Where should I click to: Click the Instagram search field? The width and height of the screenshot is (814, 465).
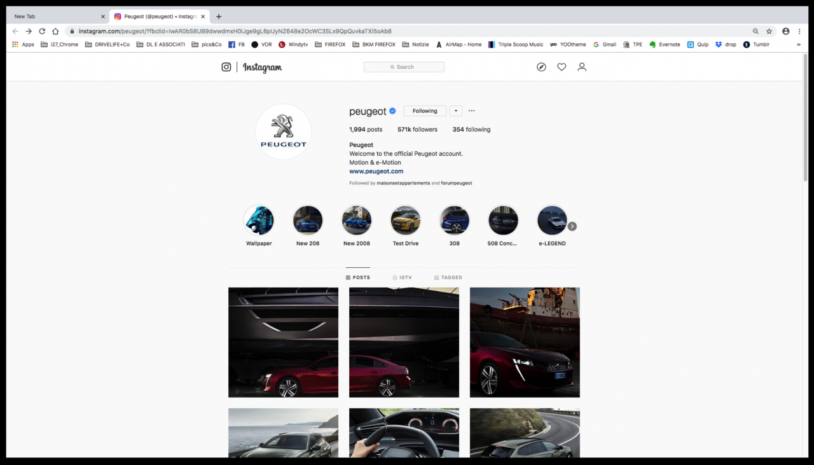point(404,67)
